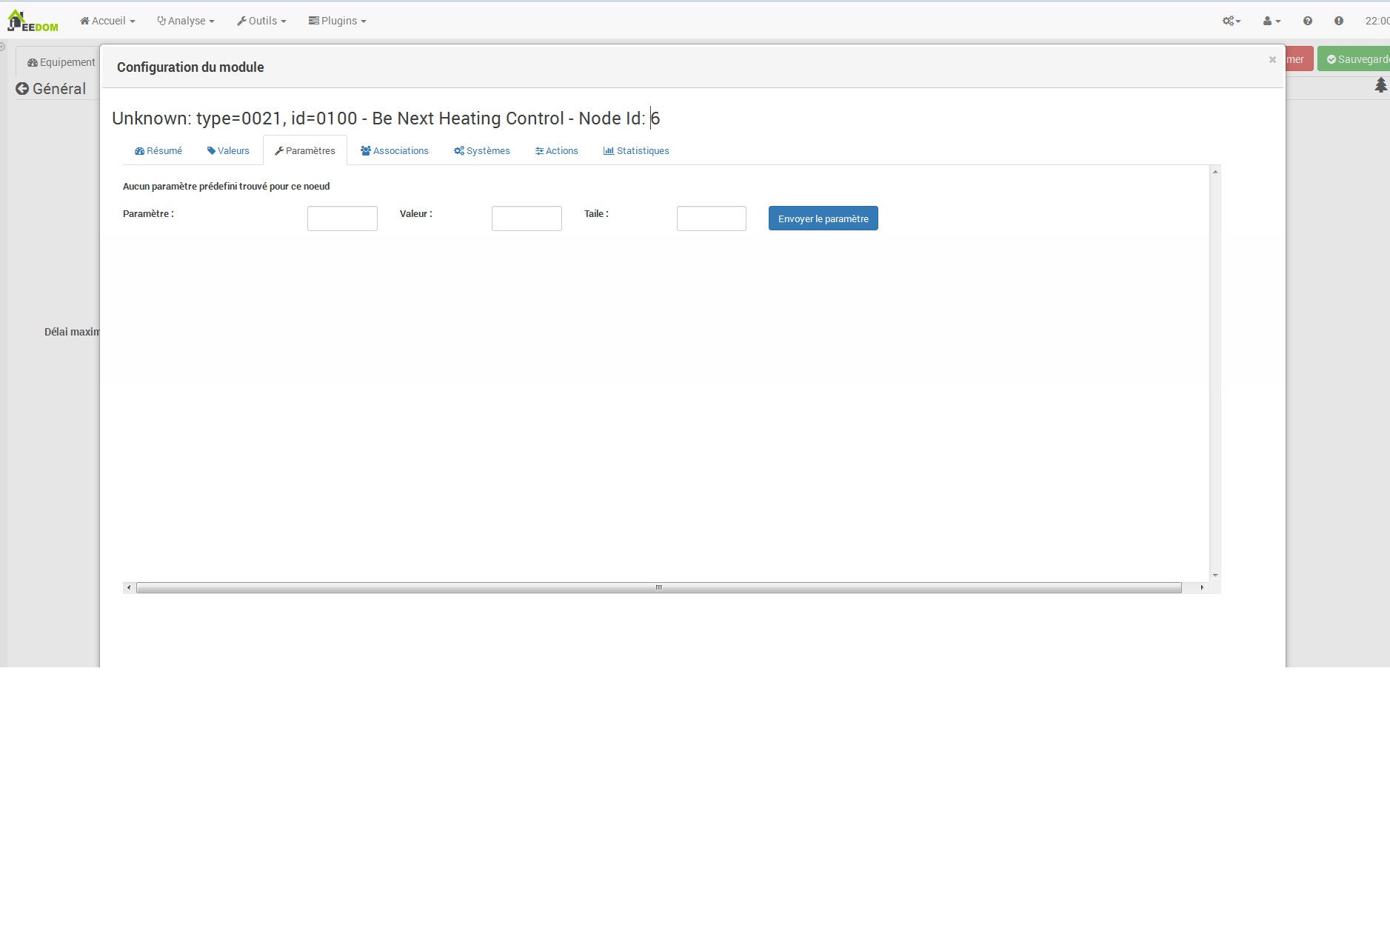Click the horizontal scrollbar left arrow

pos(129,587)
